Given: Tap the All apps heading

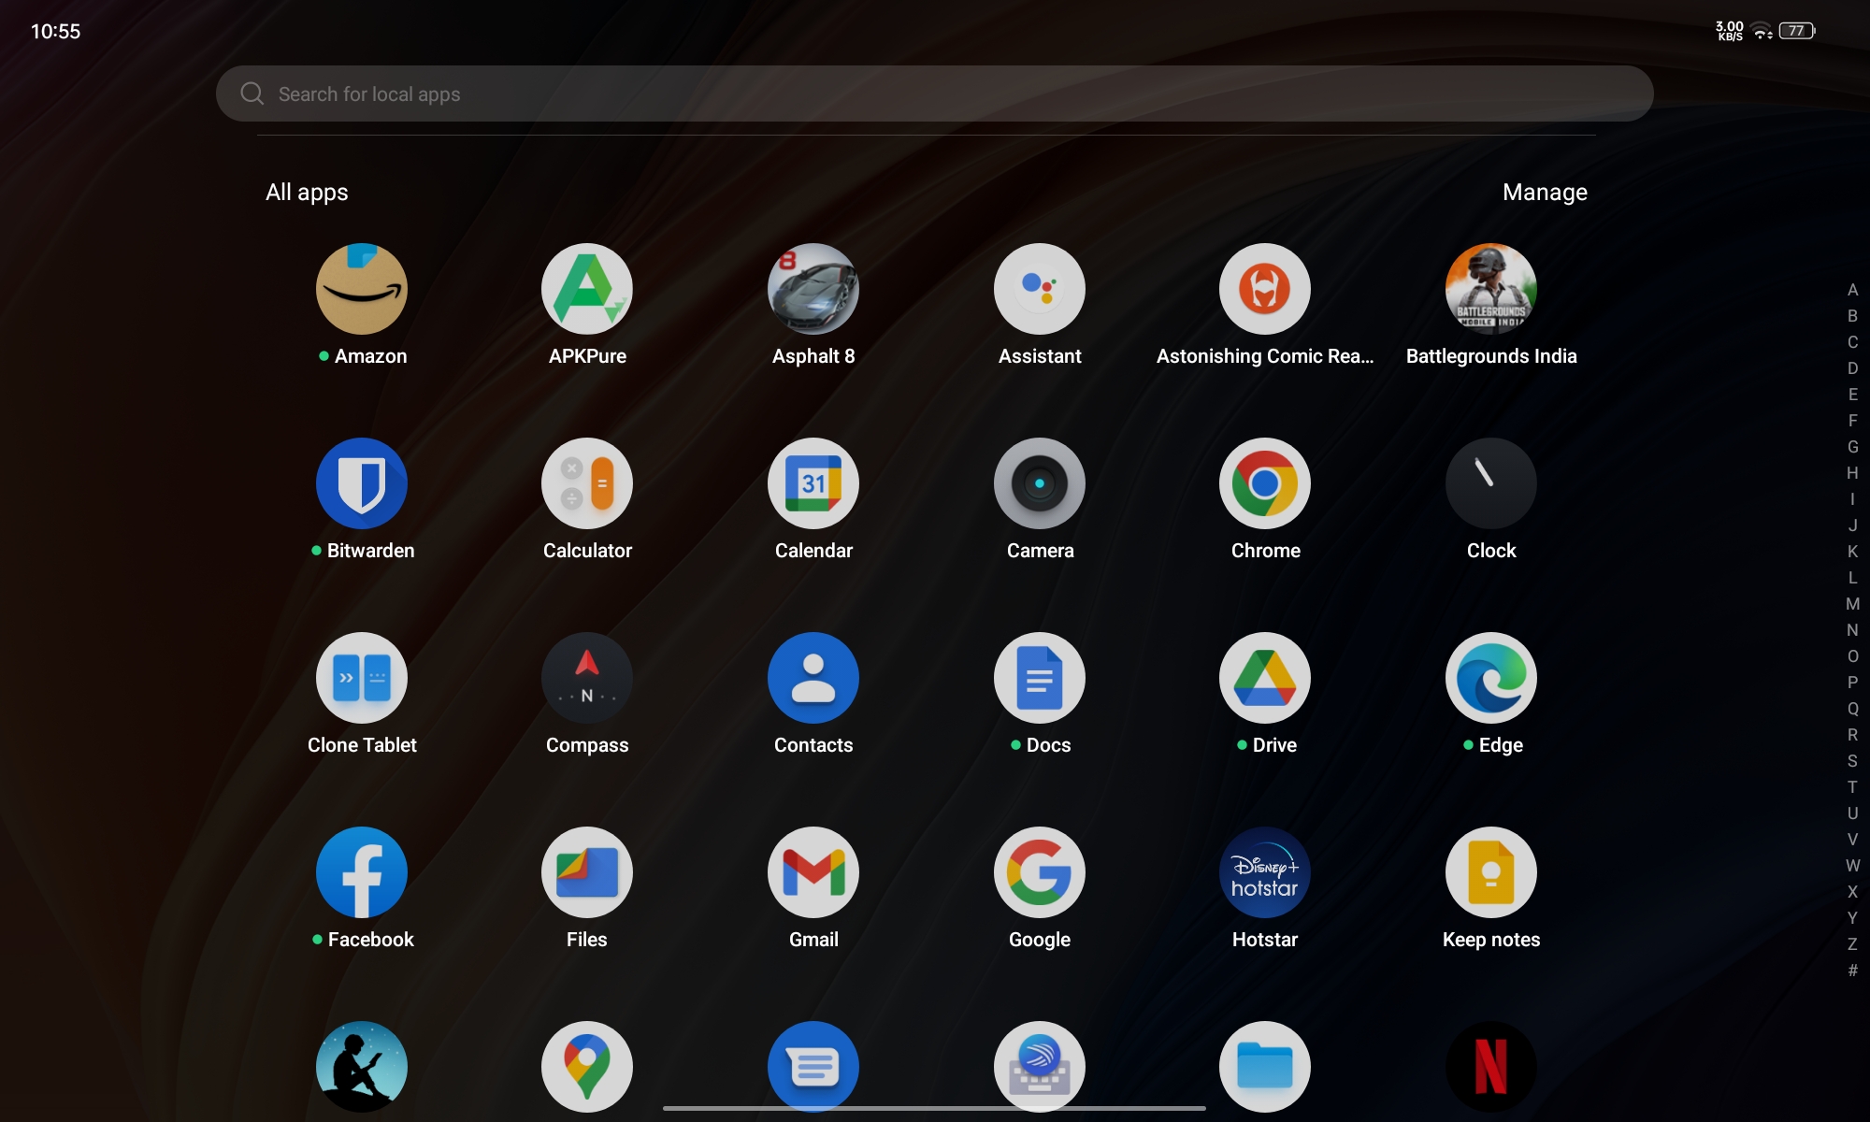Looking at the screenshot, I should [x=307, y=192].
